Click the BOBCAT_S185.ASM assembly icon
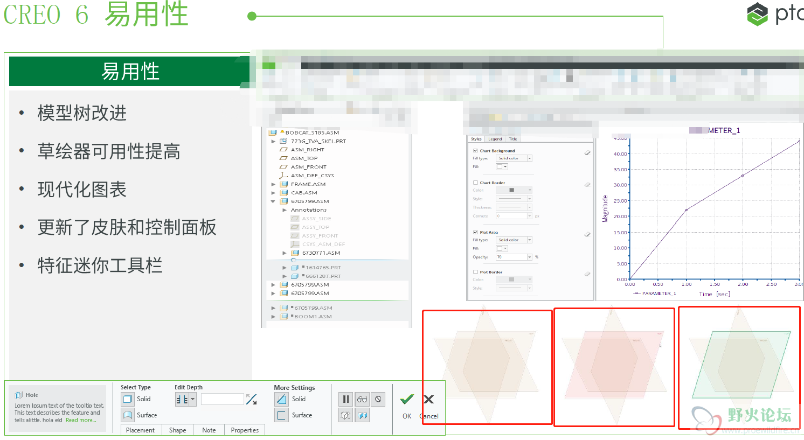 tap(273, 132)
